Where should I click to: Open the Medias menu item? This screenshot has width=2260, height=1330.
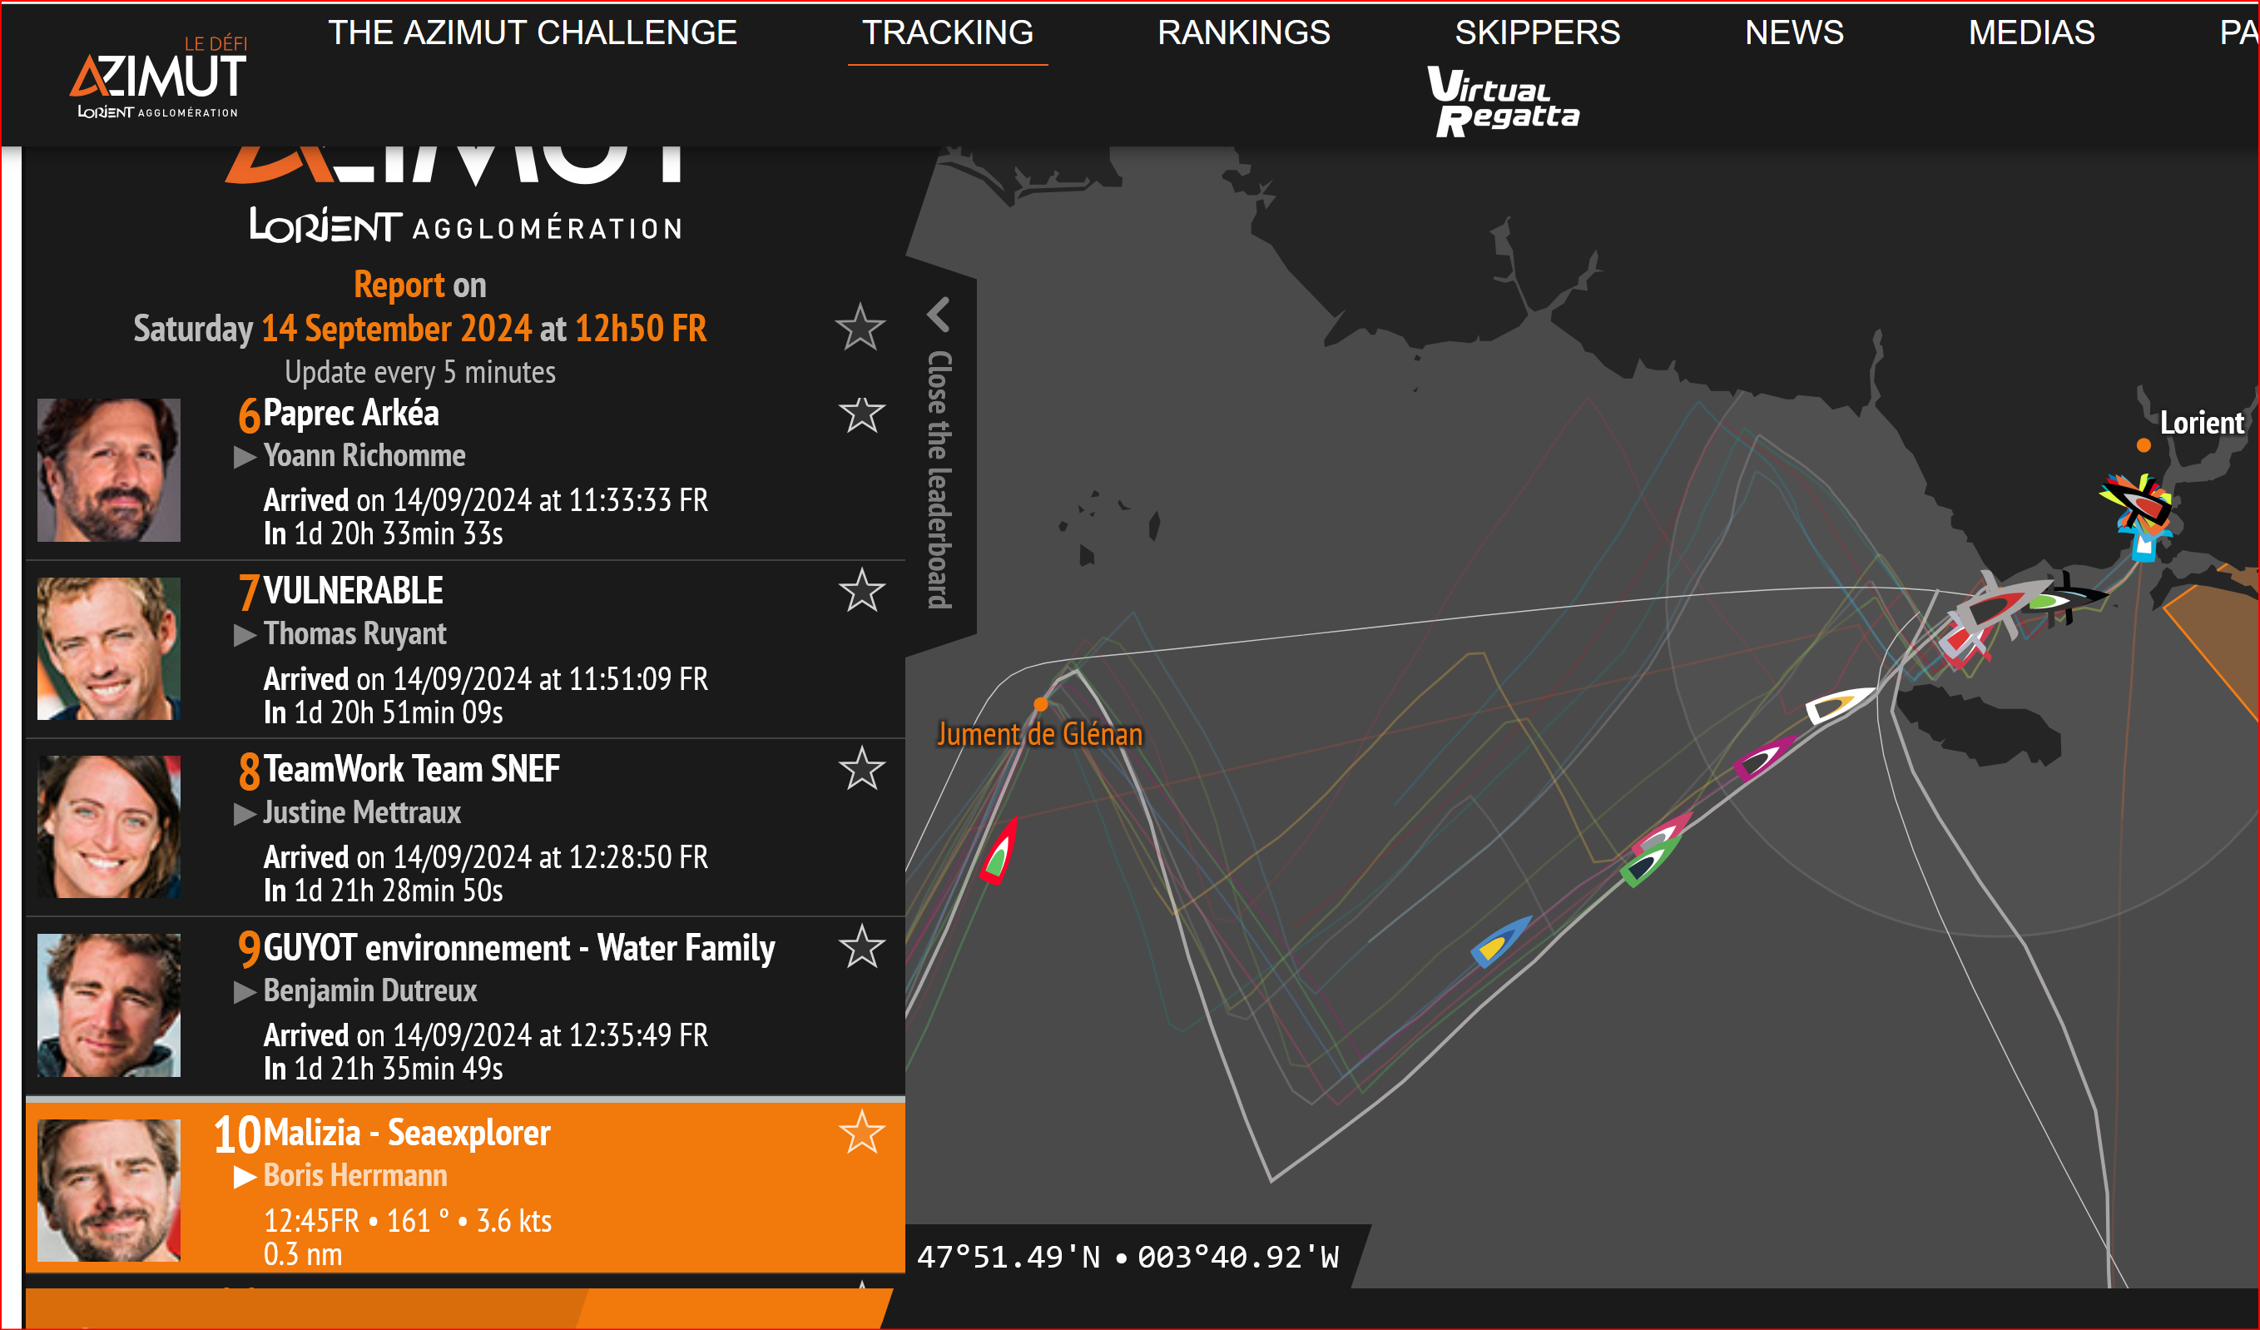pos(2032,33)
